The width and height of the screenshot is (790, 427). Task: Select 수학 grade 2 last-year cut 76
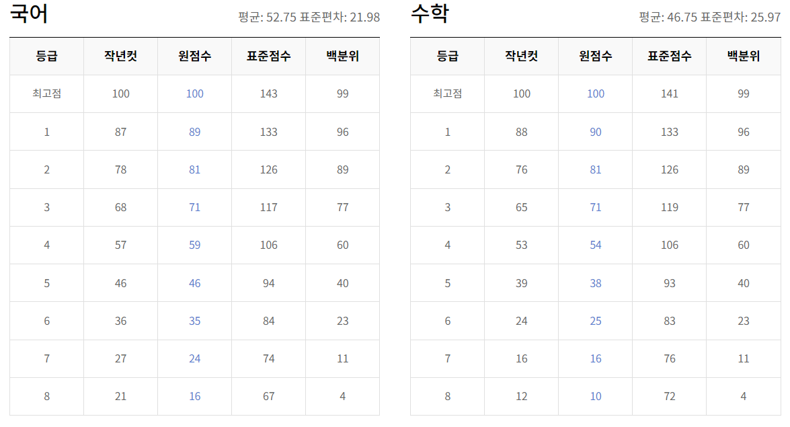pos(522,170)
